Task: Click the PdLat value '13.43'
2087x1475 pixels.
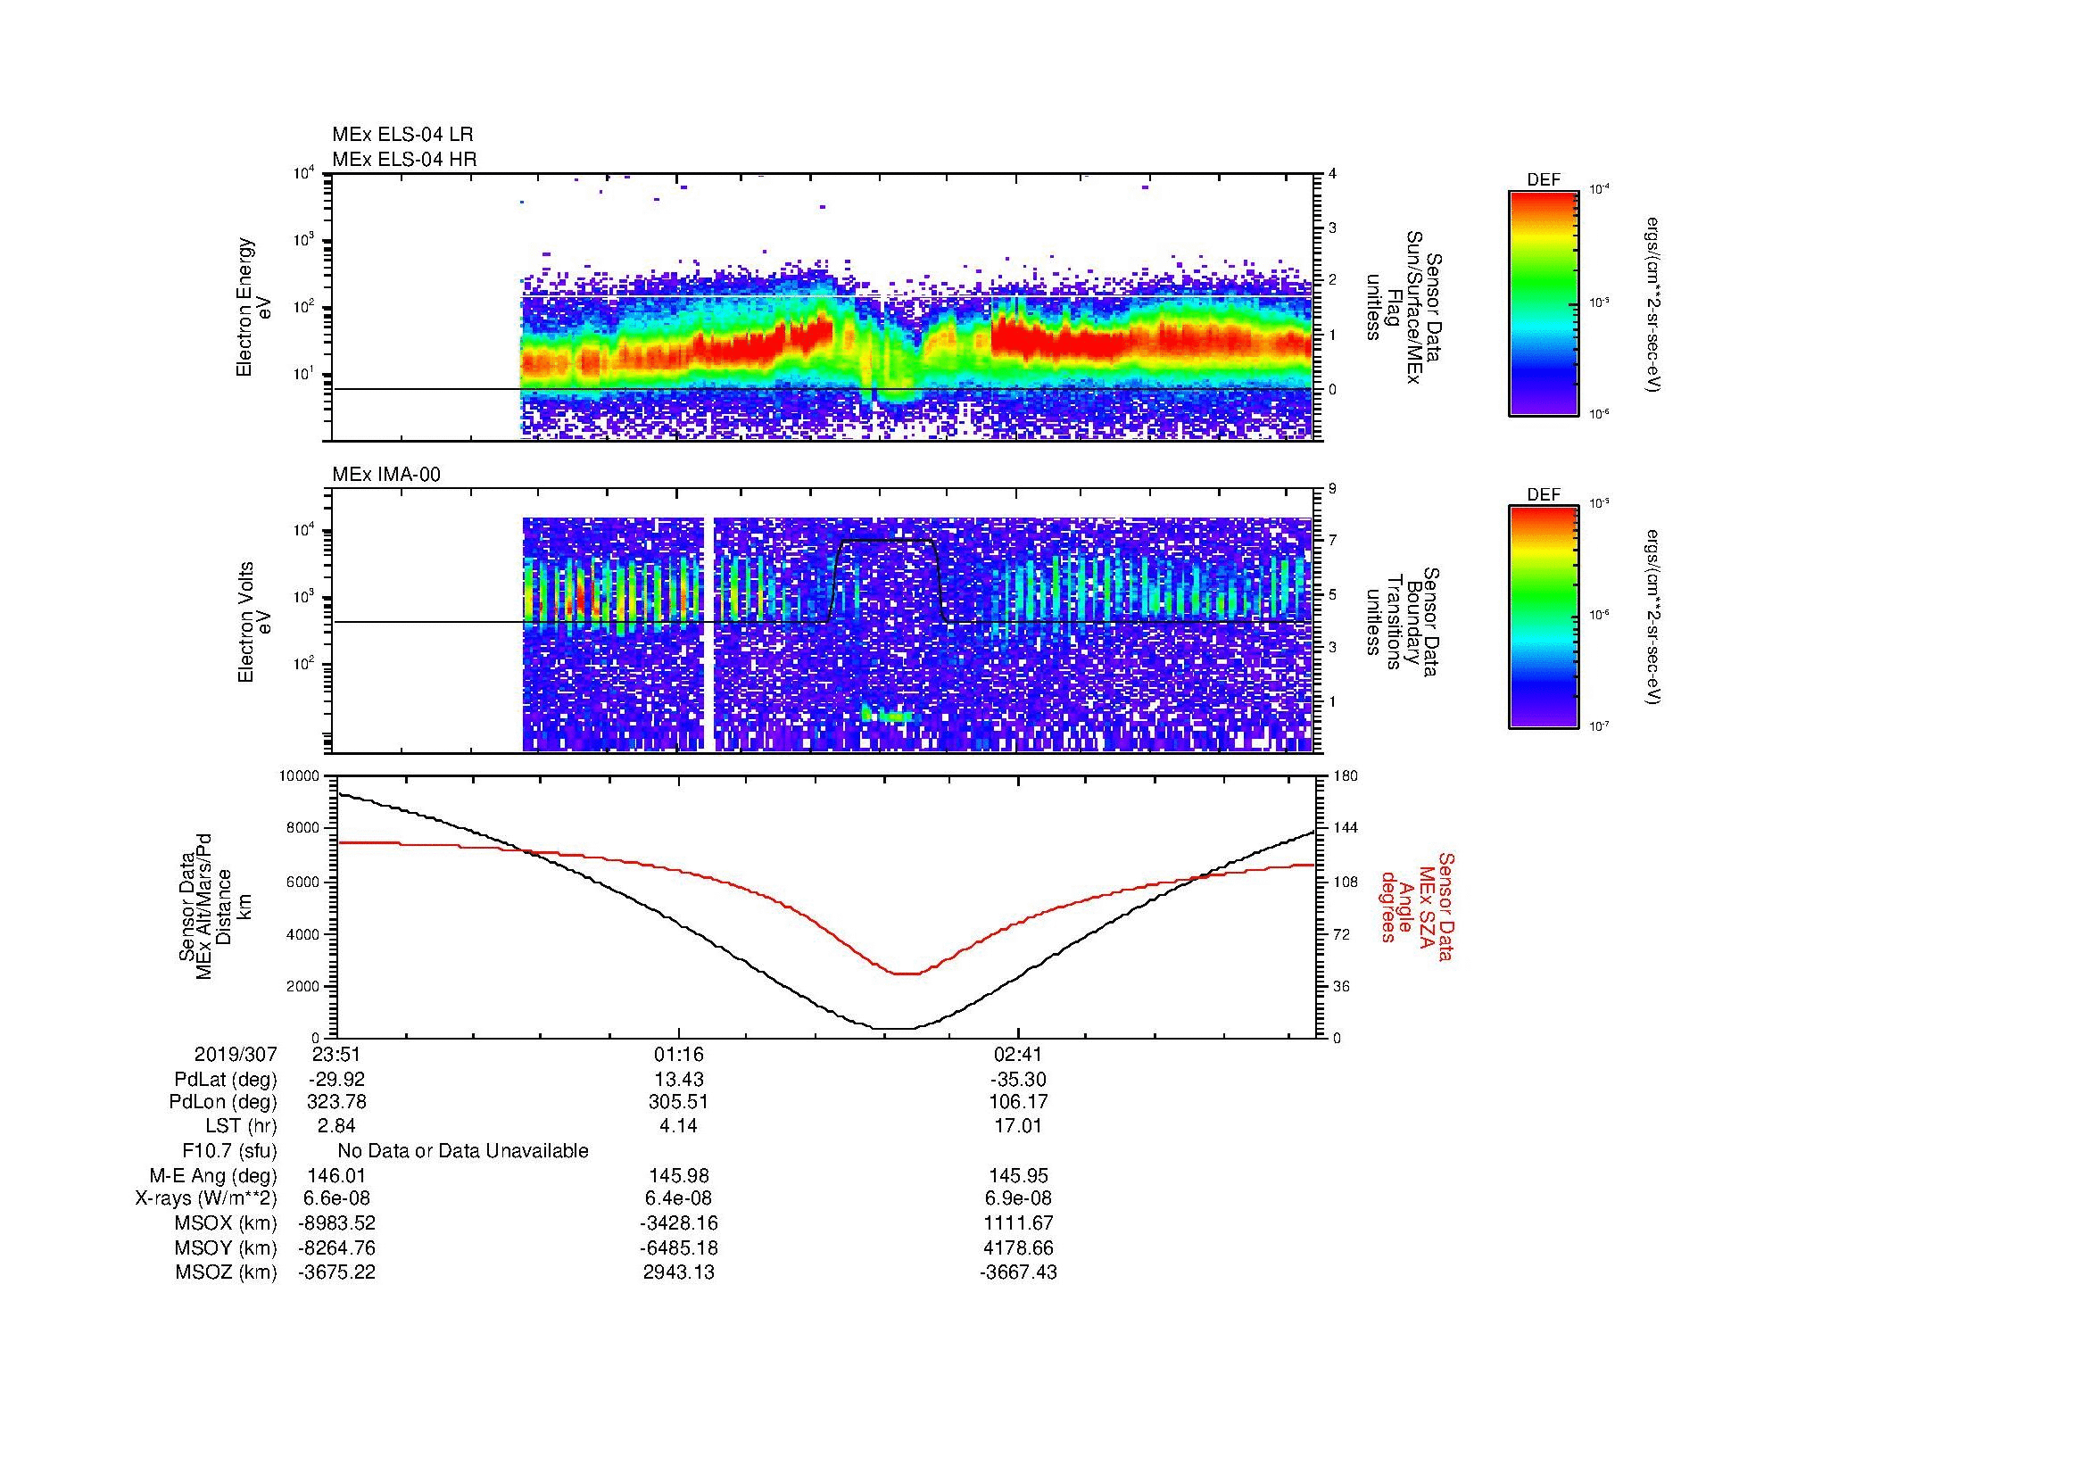Action: click(678, 1080)
